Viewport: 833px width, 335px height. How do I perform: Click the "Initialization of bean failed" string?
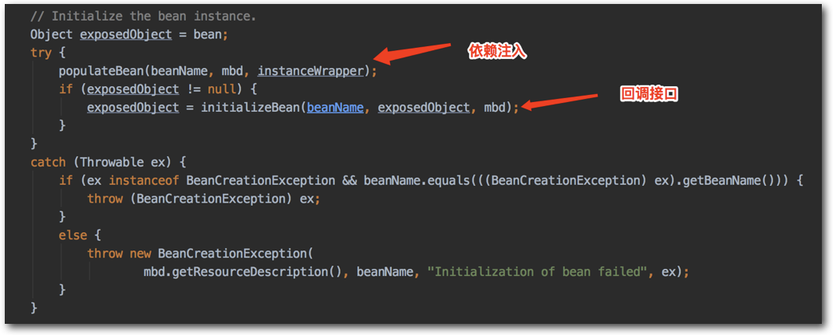click(535, 271)
